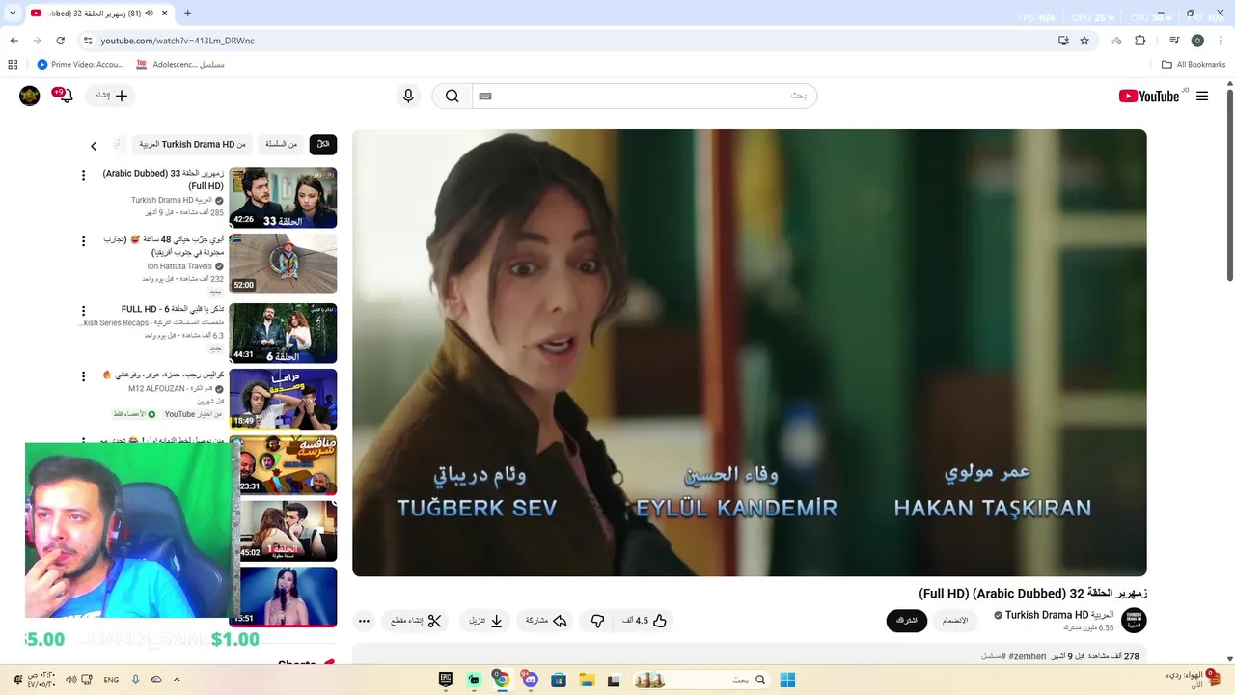The image size is (1235, 695).
Task: Open thumbnail of زمهرير الحلقة 33
Action: [x=283, y=198]
